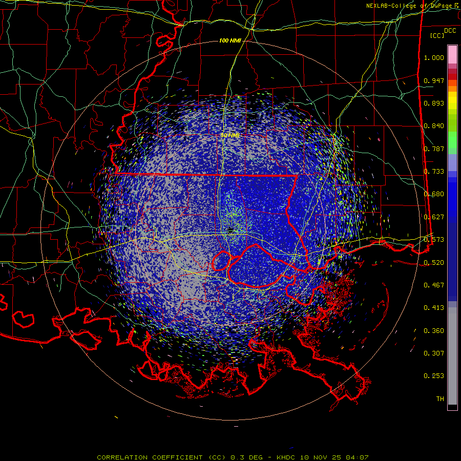Viewport: 461px width, 461px height.
Task: Click the black radar site marker at center
Action: click(x=230, y=229)
